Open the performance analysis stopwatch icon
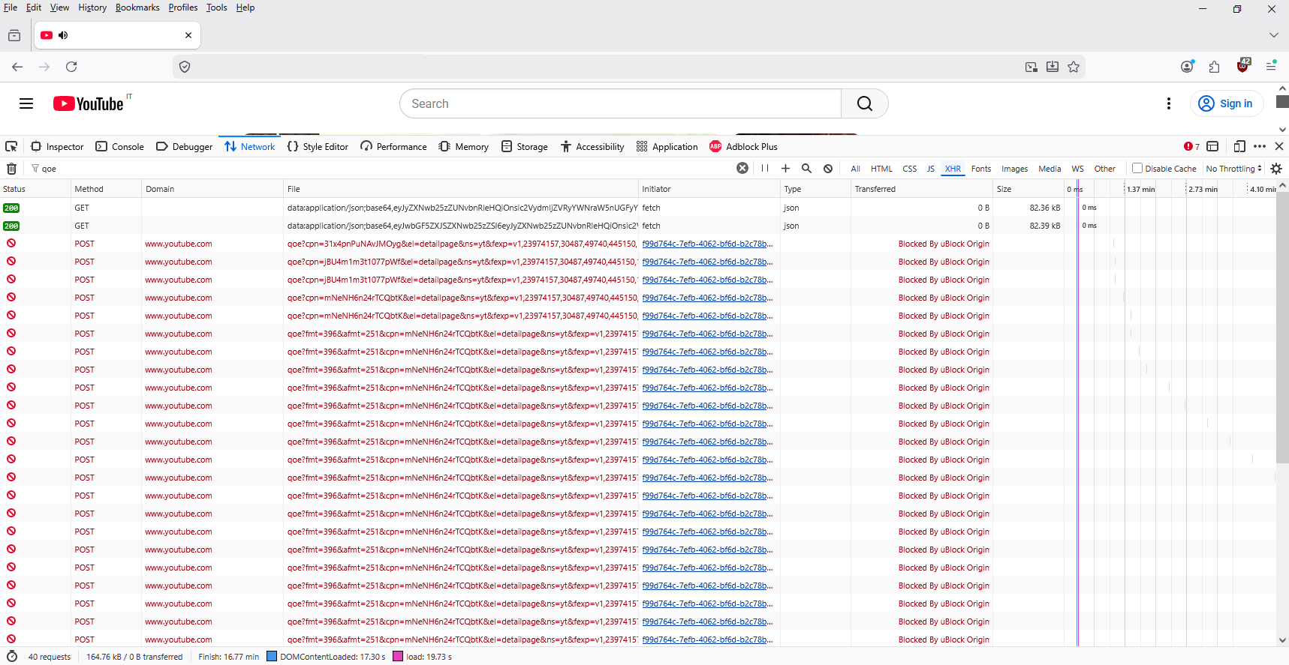1289x665 pixels. [12, 656]
